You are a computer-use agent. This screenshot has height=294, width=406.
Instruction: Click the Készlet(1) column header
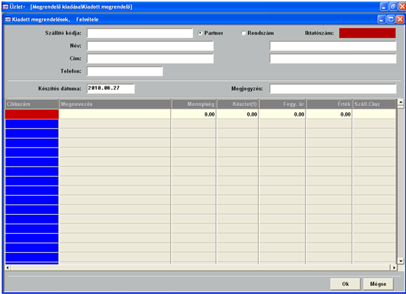click(238, 104)
